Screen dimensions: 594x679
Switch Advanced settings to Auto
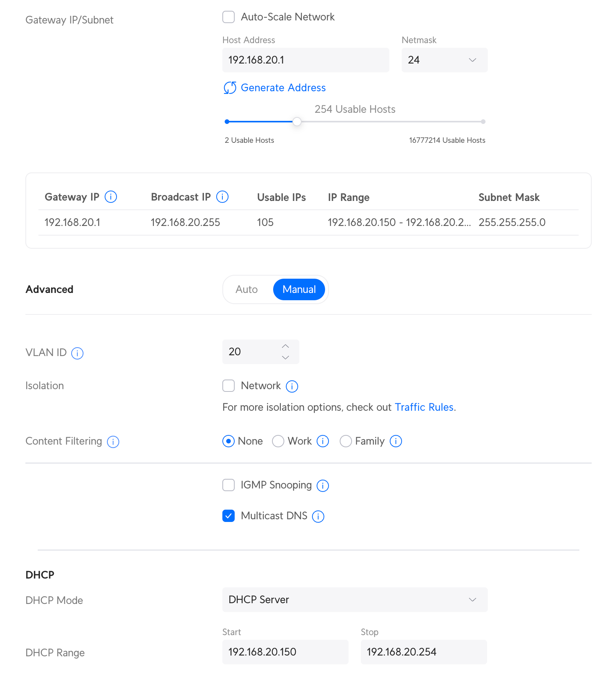(x=247, y=289)
